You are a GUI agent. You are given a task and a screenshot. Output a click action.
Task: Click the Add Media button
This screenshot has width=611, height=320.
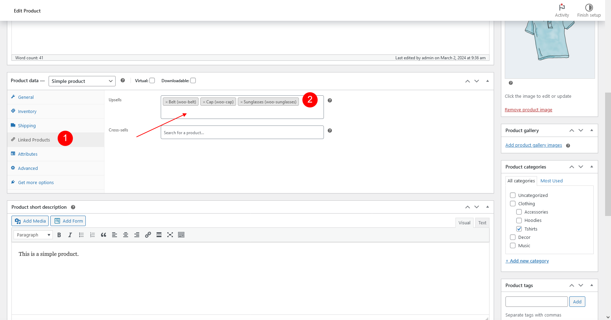click(x=30, y=221)
